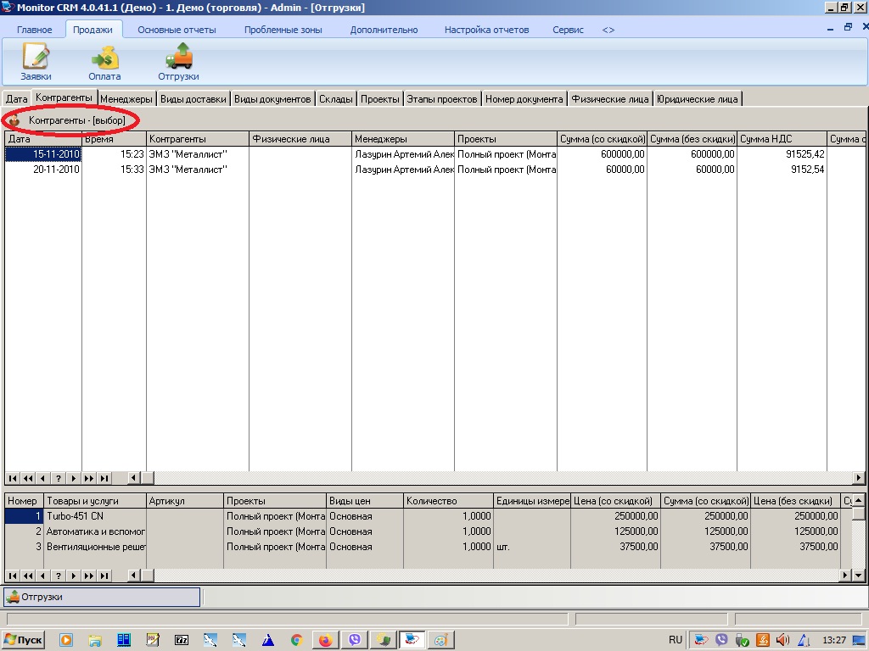Viewport: 869px width, 651px height.
Task: Open the Основные отчеты ribbon tab
Action: pyautogui.click(x=177, y=30)
